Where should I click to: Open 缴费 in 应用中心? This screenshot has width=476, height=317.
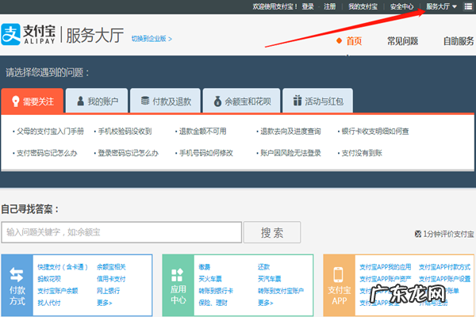coord(205,267)
